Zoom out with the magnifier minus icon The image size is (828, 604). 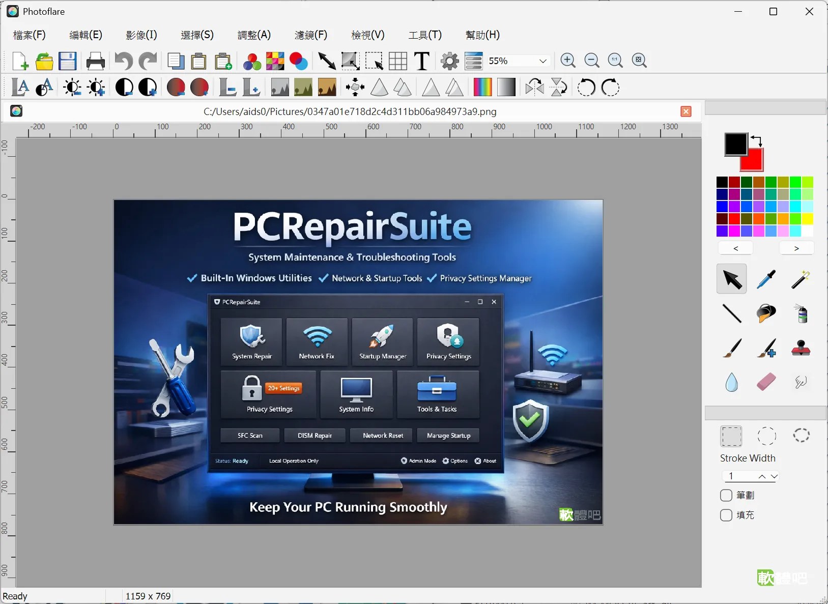[592, 61]
